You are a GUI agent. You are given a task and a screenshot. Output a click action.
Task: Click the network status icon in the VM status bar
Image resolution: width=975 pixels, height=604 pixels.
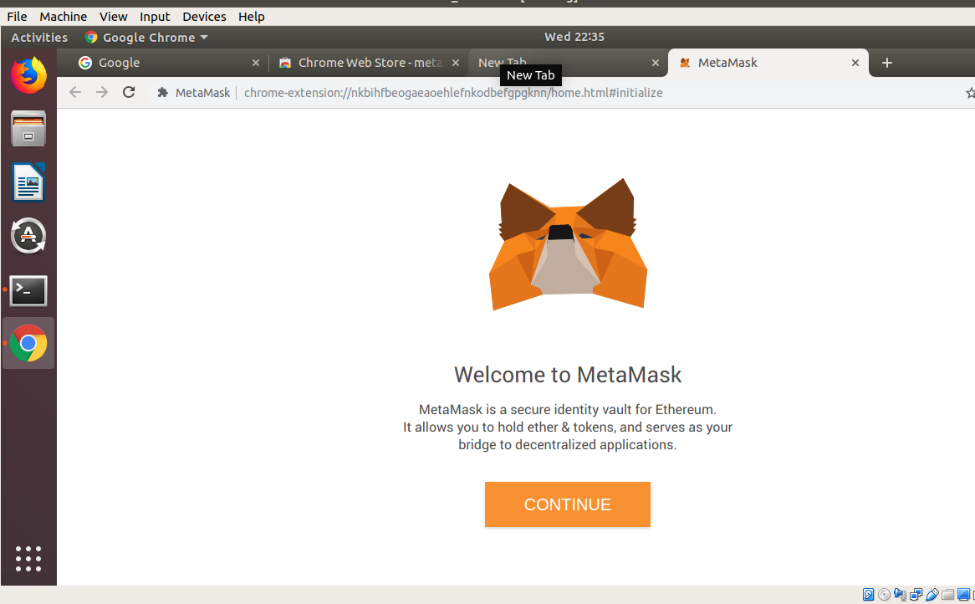pos(916,594)
